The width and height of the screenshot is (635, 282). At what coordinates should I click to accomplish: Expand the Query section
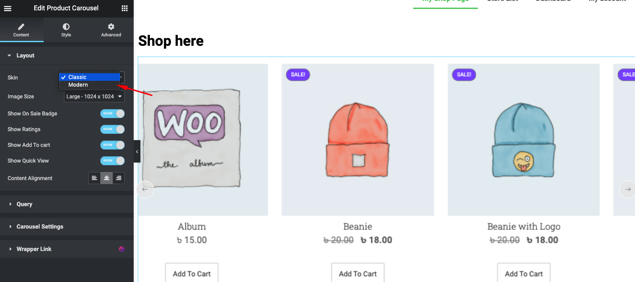coord(24,204)
